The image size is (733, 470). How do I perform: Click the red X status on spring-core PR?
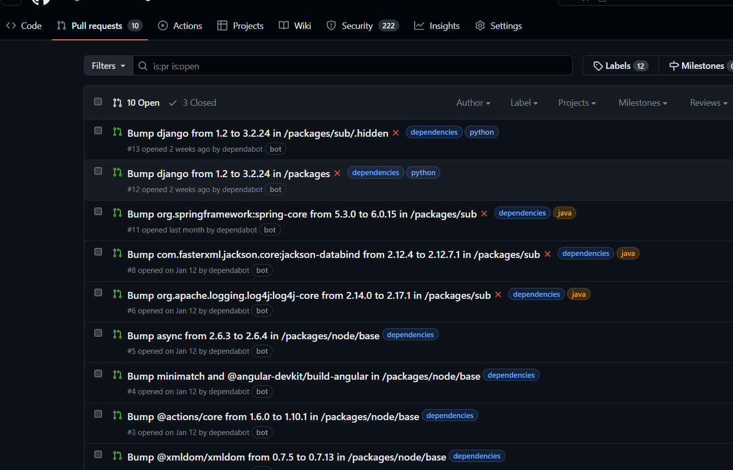pos(484,214)
